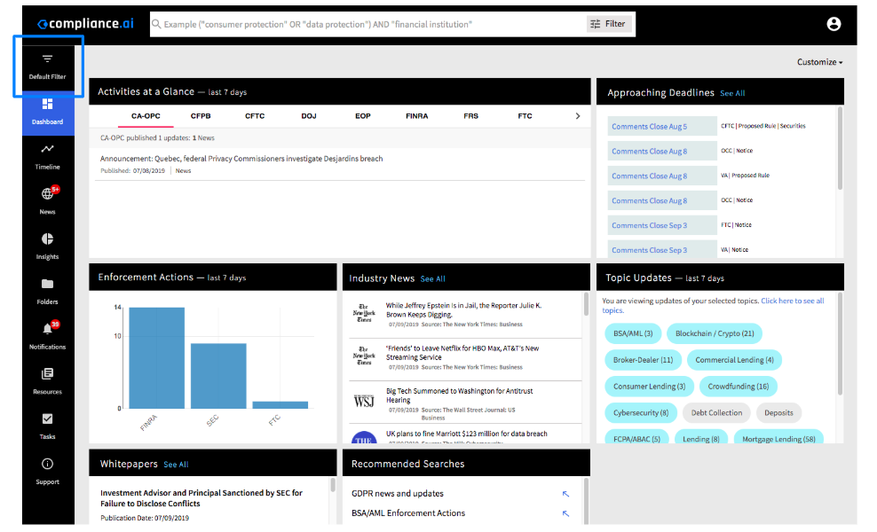Viewport: 877px width, 532px height.
Task: Switch to the EOP tab
Action: 362,116
